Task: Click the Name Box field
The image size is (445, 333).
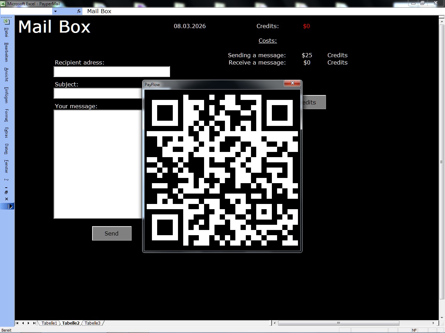Action: click(x=26, y=11)
